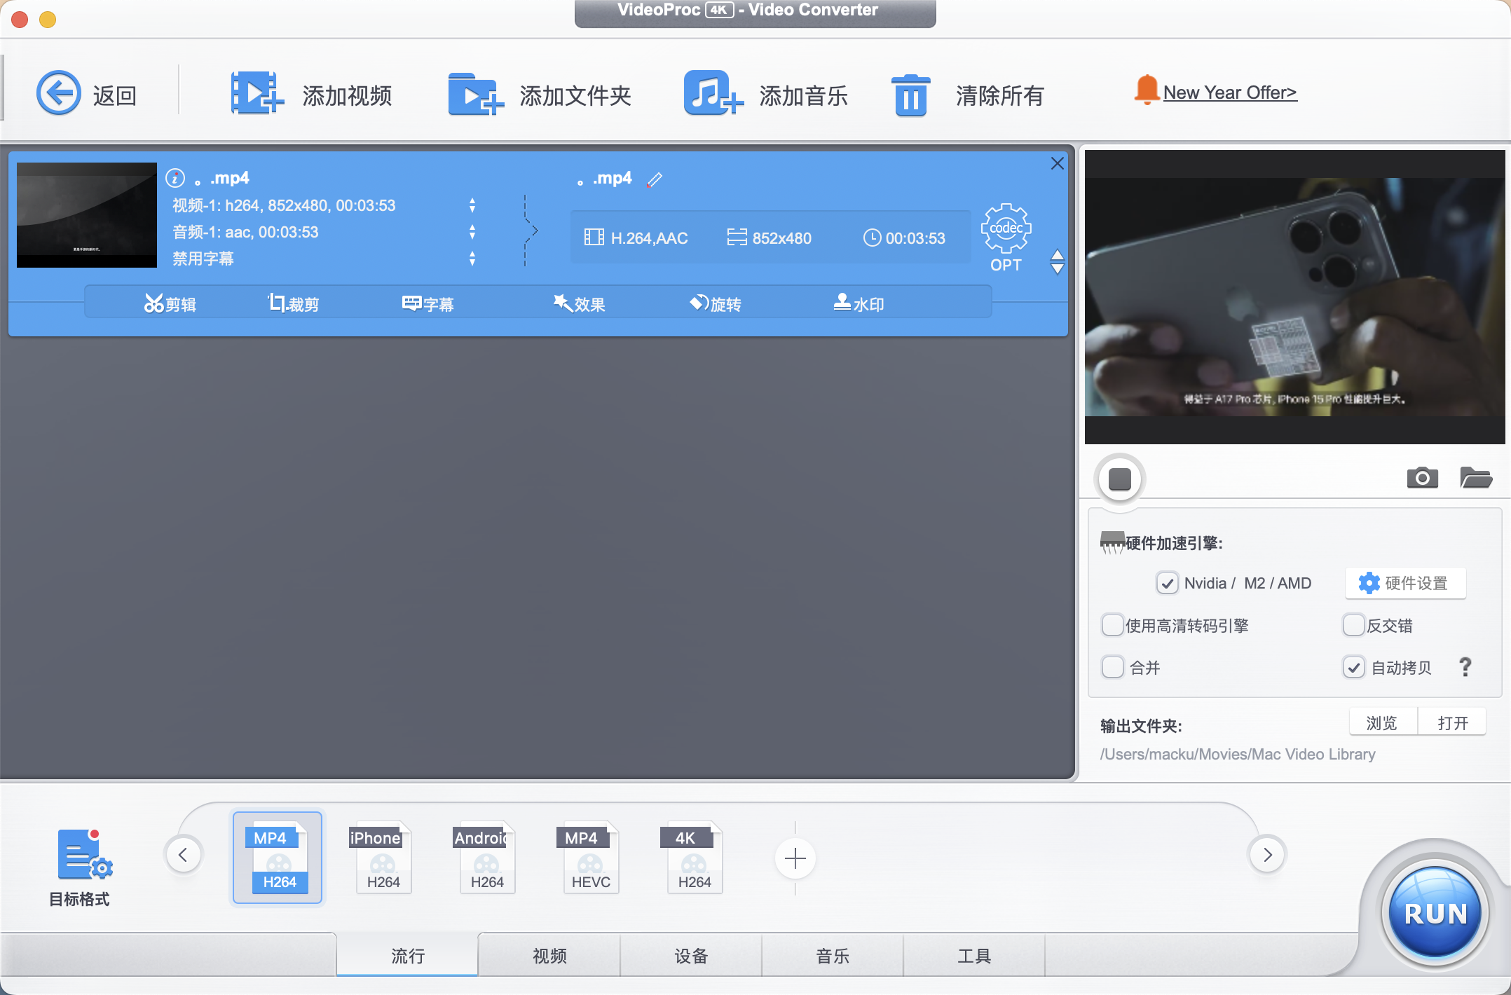Open the 视频-1 video track selector arrows

click(472, 205)
